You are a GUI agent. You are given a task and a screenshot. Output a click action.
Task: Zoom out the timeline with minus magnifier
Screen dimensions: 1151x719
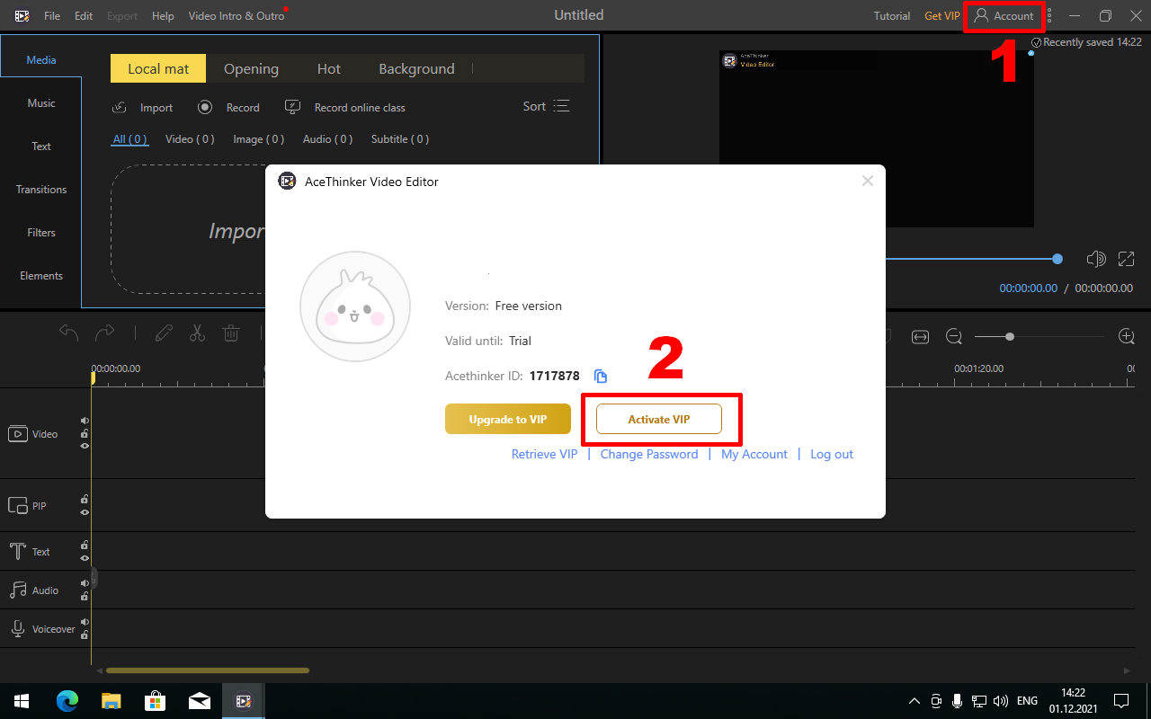(x=954, y=336)
